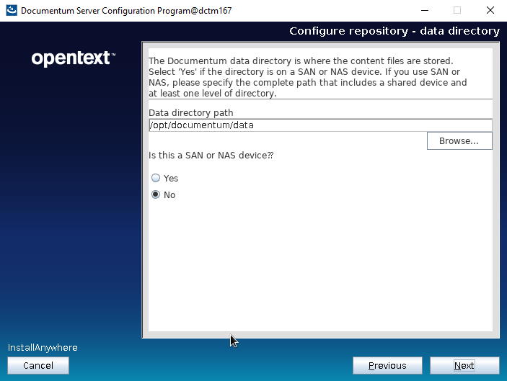This screenshot has width=507, height=381.
Task: Open the Browse... directory chooser
Action: [459, 141]
